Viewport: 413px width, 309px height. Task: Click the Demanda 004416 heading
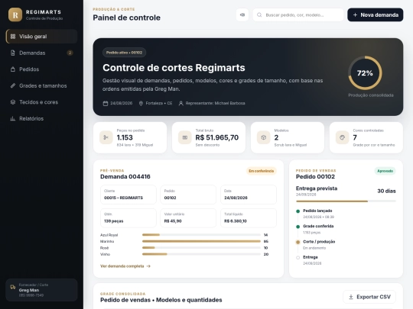click(x=125, y=176)
